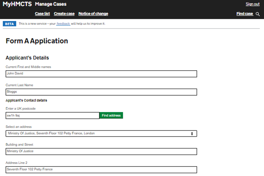Screen dimensions: 264x176
Task: Click the Manage Cases header title
Action: pos(51,4)
